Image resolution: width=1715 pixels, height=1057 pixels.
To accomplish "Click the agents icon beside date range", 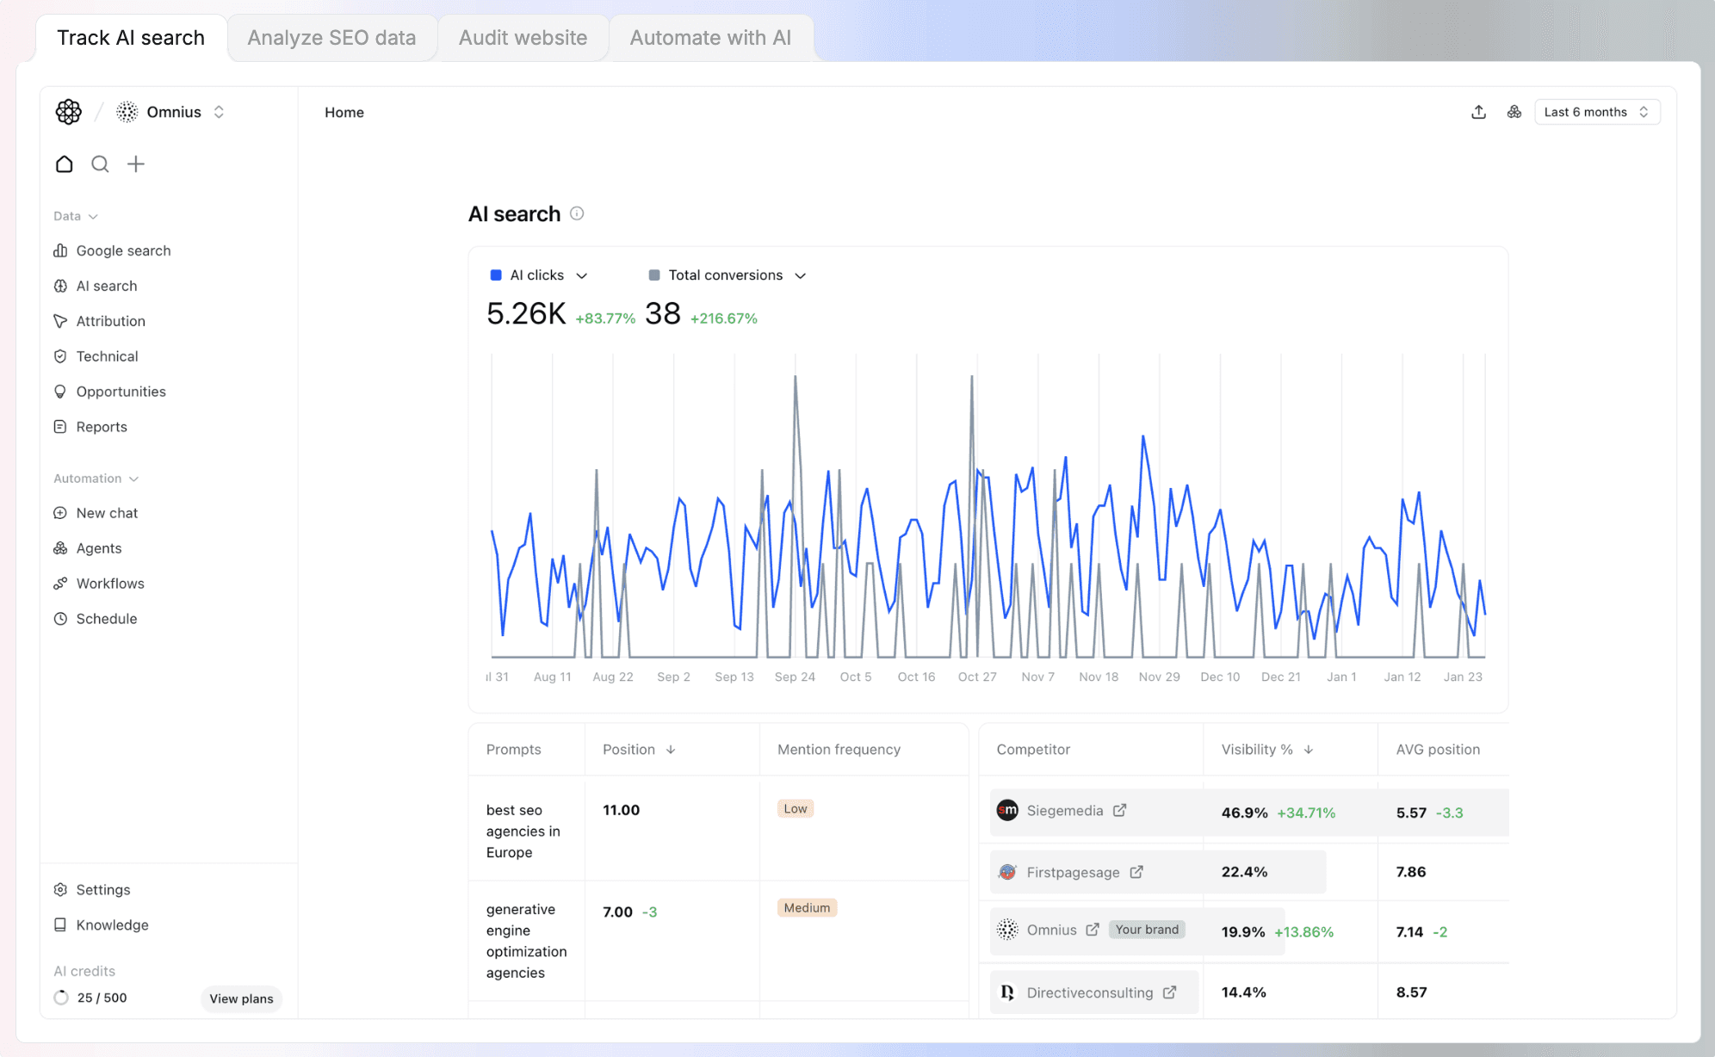I will (1514, 112).
